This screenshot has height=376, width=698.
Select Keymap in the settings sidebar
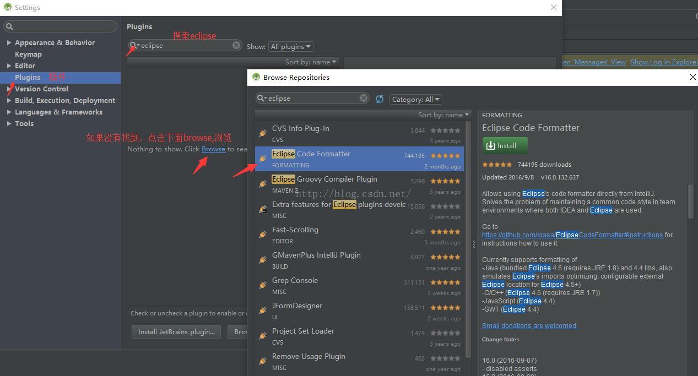(28, 54)
